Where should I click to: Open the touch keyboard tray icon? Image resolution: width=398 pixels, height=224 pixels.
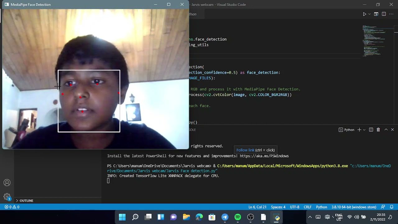[318, 217]
